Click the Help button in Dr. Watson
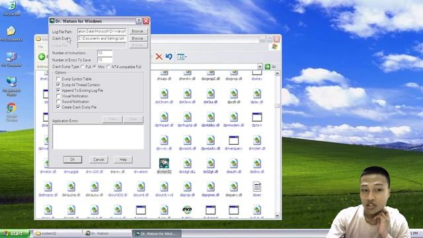This screenshot has width=423, height=238. 123,159
